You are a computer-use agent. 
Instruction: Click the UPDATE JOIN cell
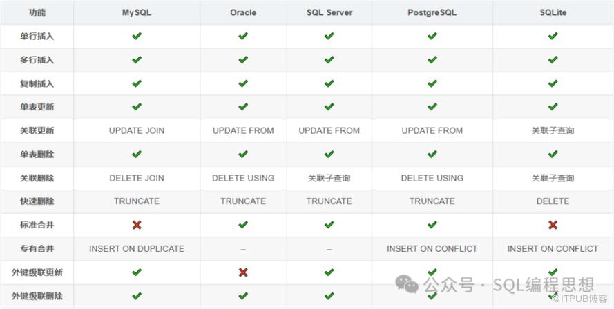137,130
